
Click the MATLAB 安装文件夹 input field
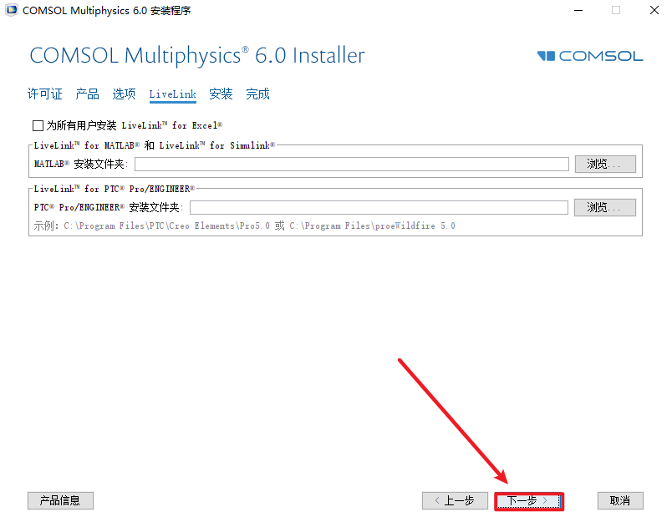352,164
